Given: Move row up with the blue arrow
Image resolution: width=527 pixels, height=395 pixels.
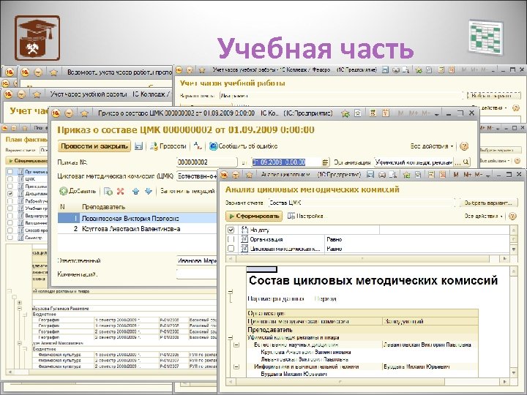Looking at the screenshot, I should point(136,192).
